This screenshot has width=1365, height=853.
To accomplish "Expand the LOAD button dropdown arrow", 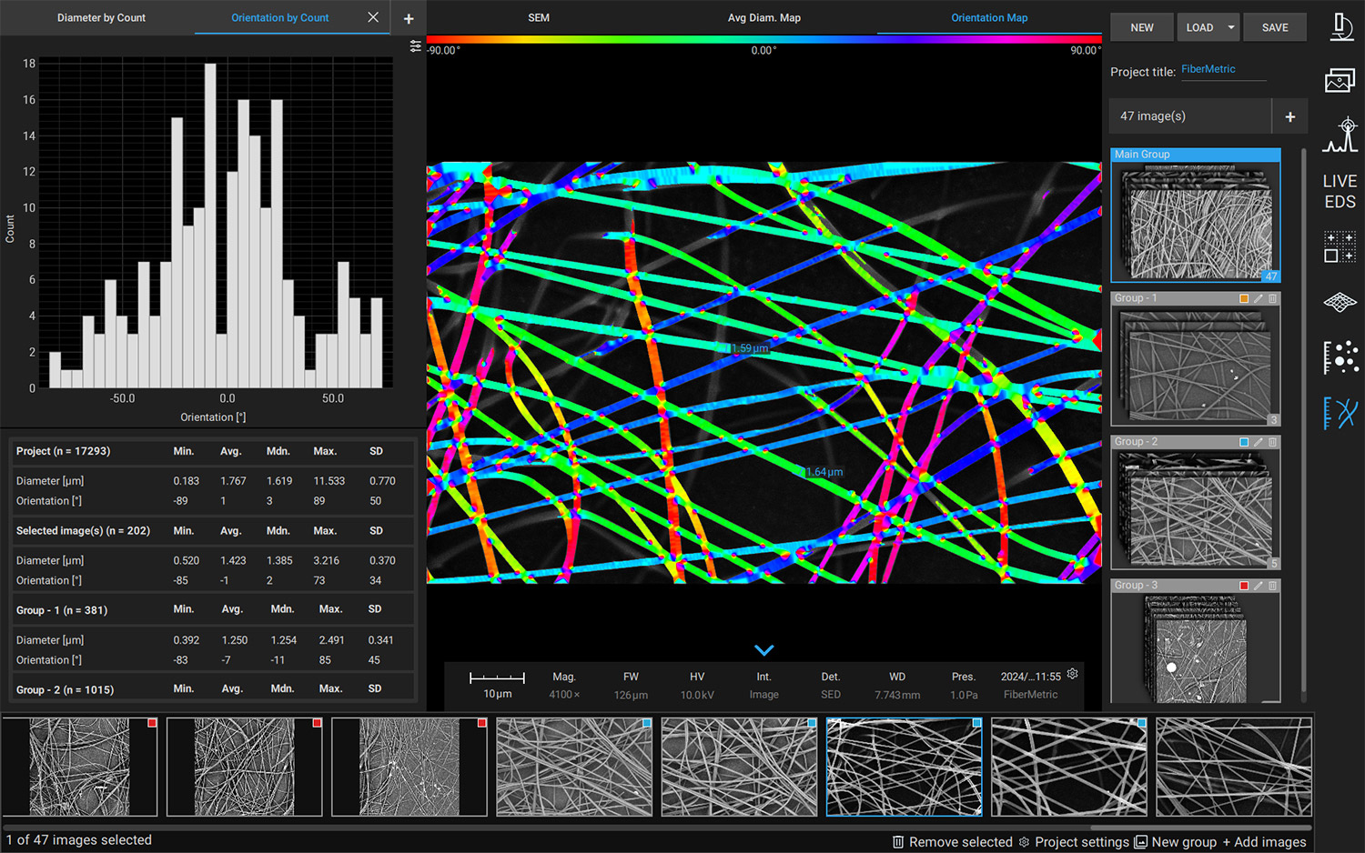I will point(1231,27).
